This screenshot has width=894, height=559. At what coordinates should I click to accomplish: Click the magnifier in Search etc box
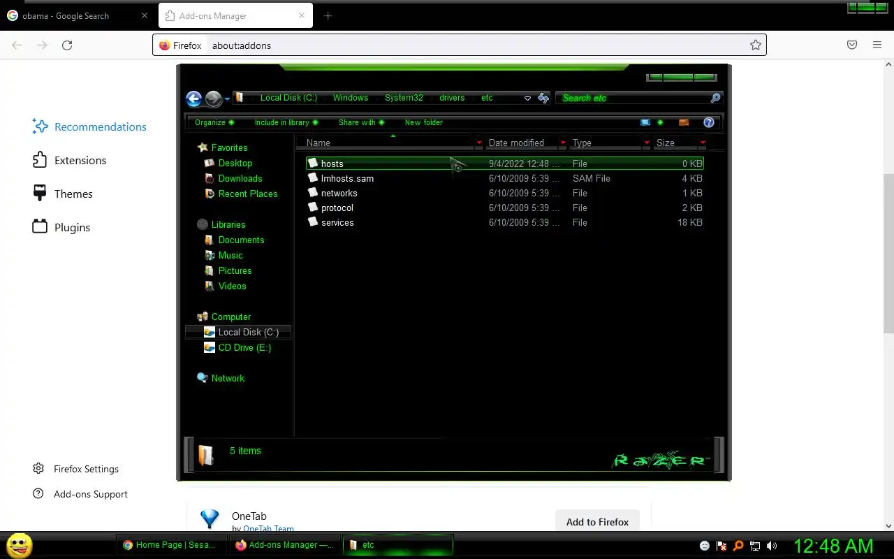(715, 98)
